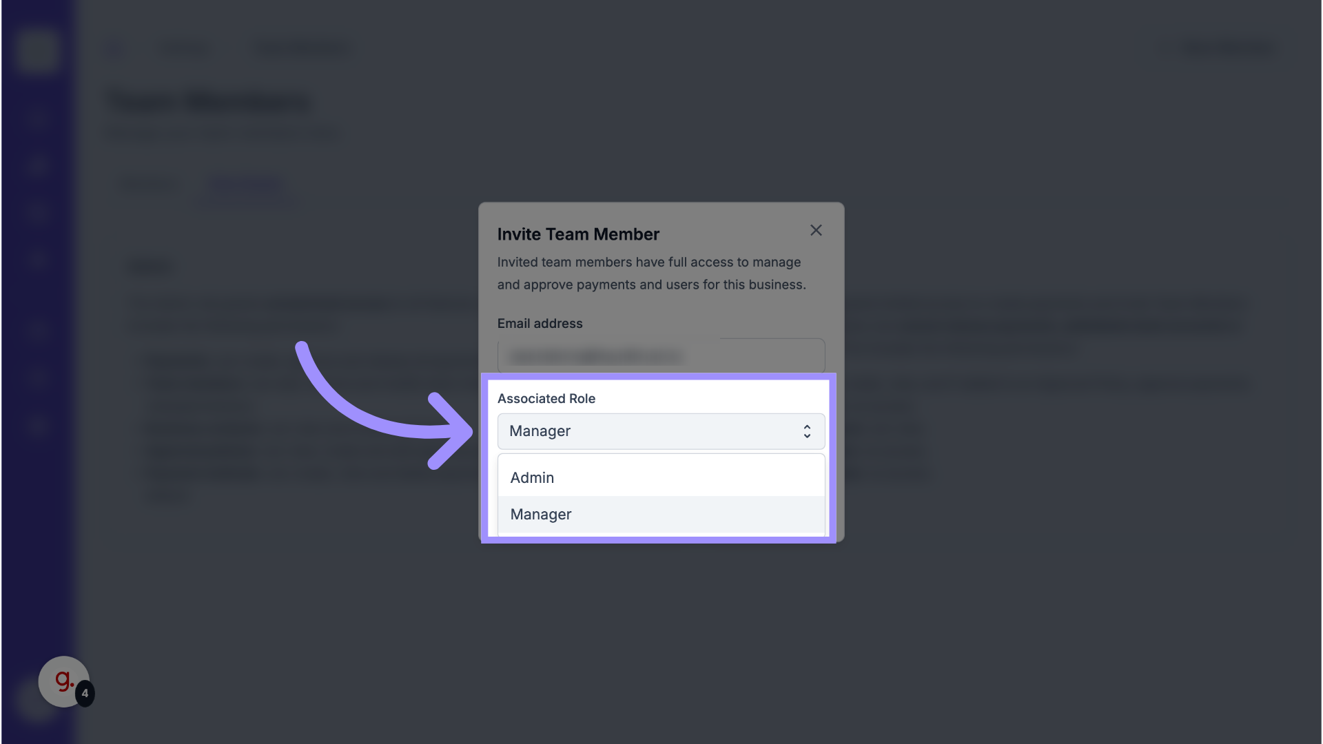Image resolution: width=1323 pixels, height=744 pixels.
Task: Open the second sidebar navigation icon
Action: [x=37, y=165]
